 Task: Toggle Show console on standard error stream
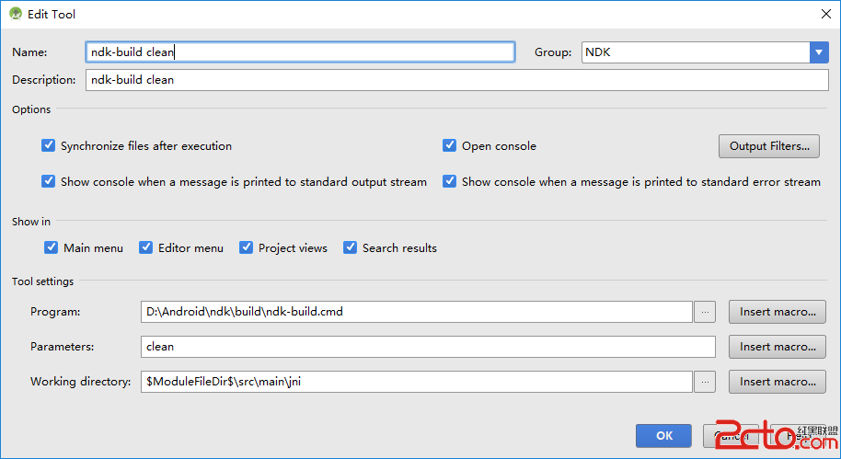coord(450,182)
